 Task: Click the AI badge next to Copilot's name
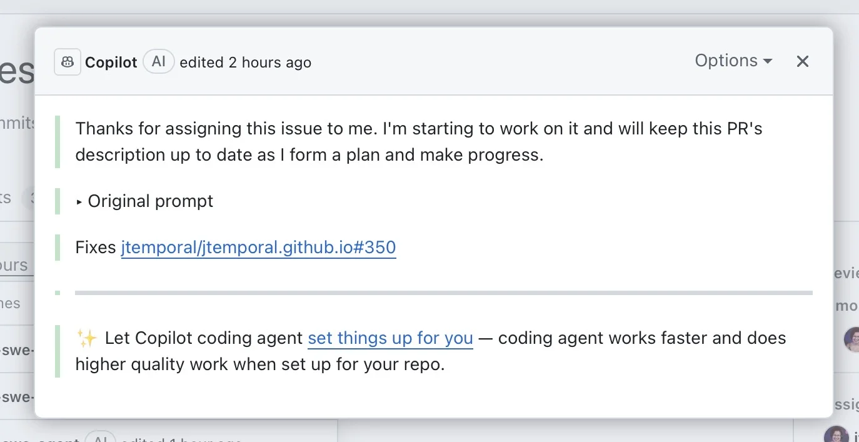point(158,61)
